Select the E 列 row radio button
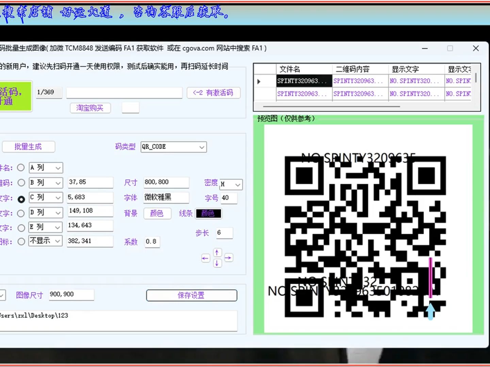Image resolution: width=490 pixels, height=367 pixels. 21,228
